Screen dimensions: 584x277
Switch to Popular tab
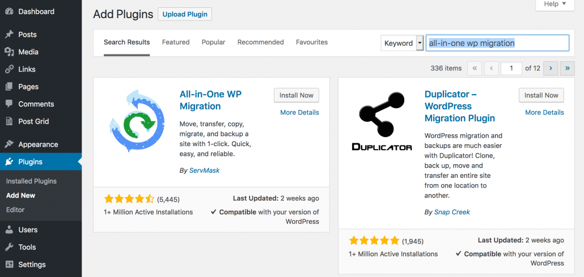(x=213, y=42)
